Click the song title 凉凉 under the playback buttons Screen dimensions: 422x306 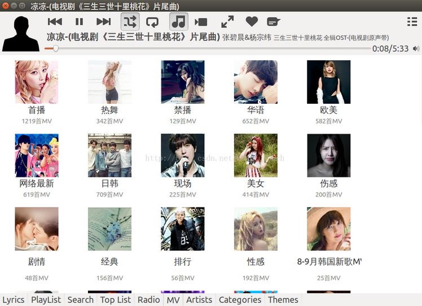133,37
